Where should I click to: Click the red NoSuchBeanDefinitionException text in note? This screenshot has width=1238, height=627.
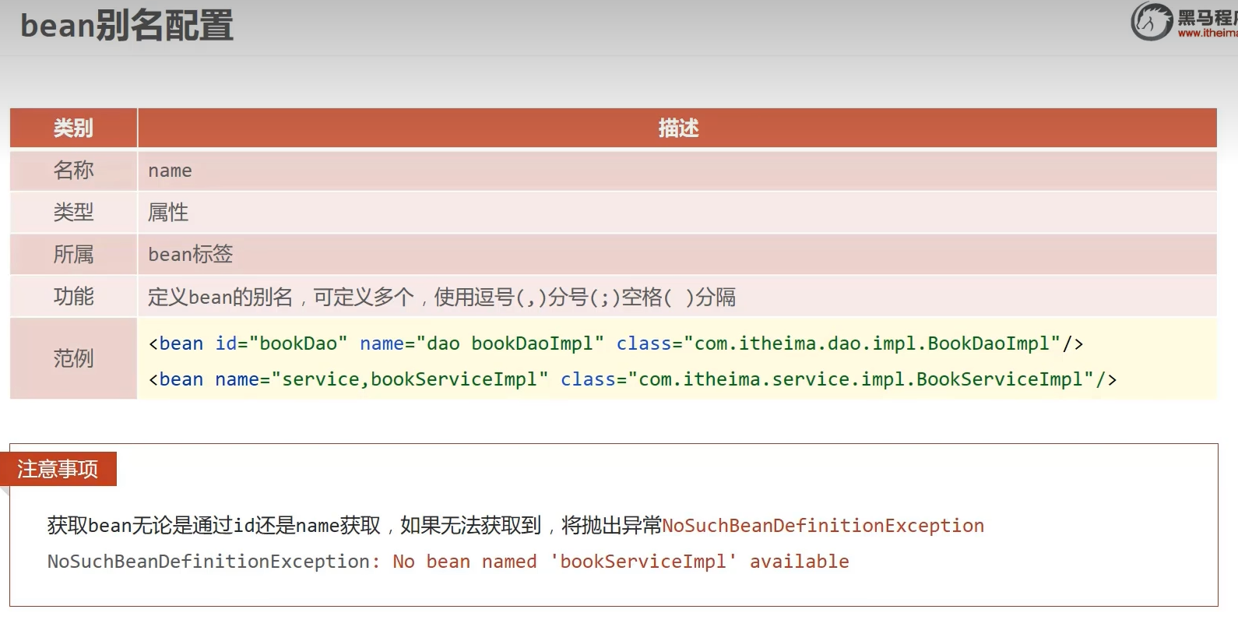(823, 526)
